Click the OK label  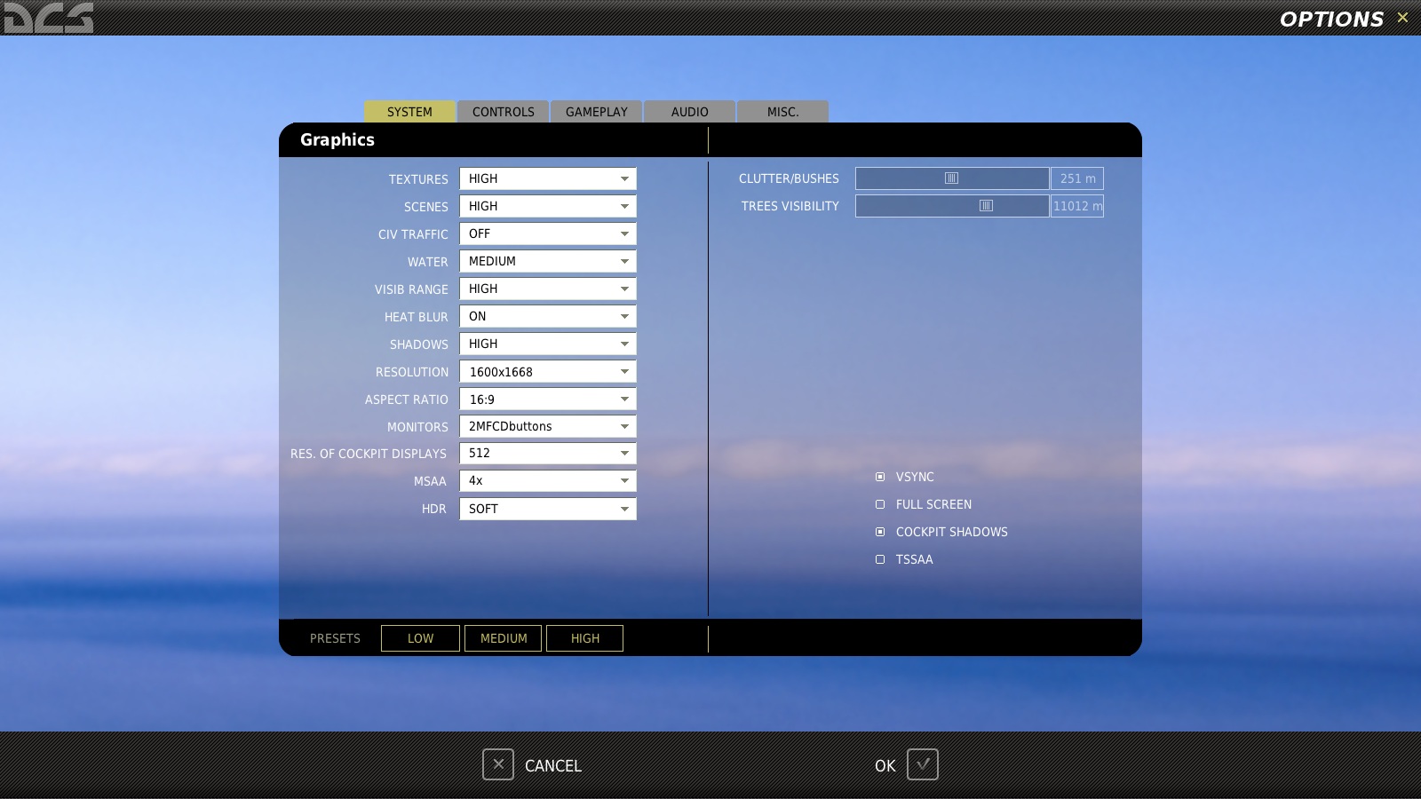click(885, 765)
